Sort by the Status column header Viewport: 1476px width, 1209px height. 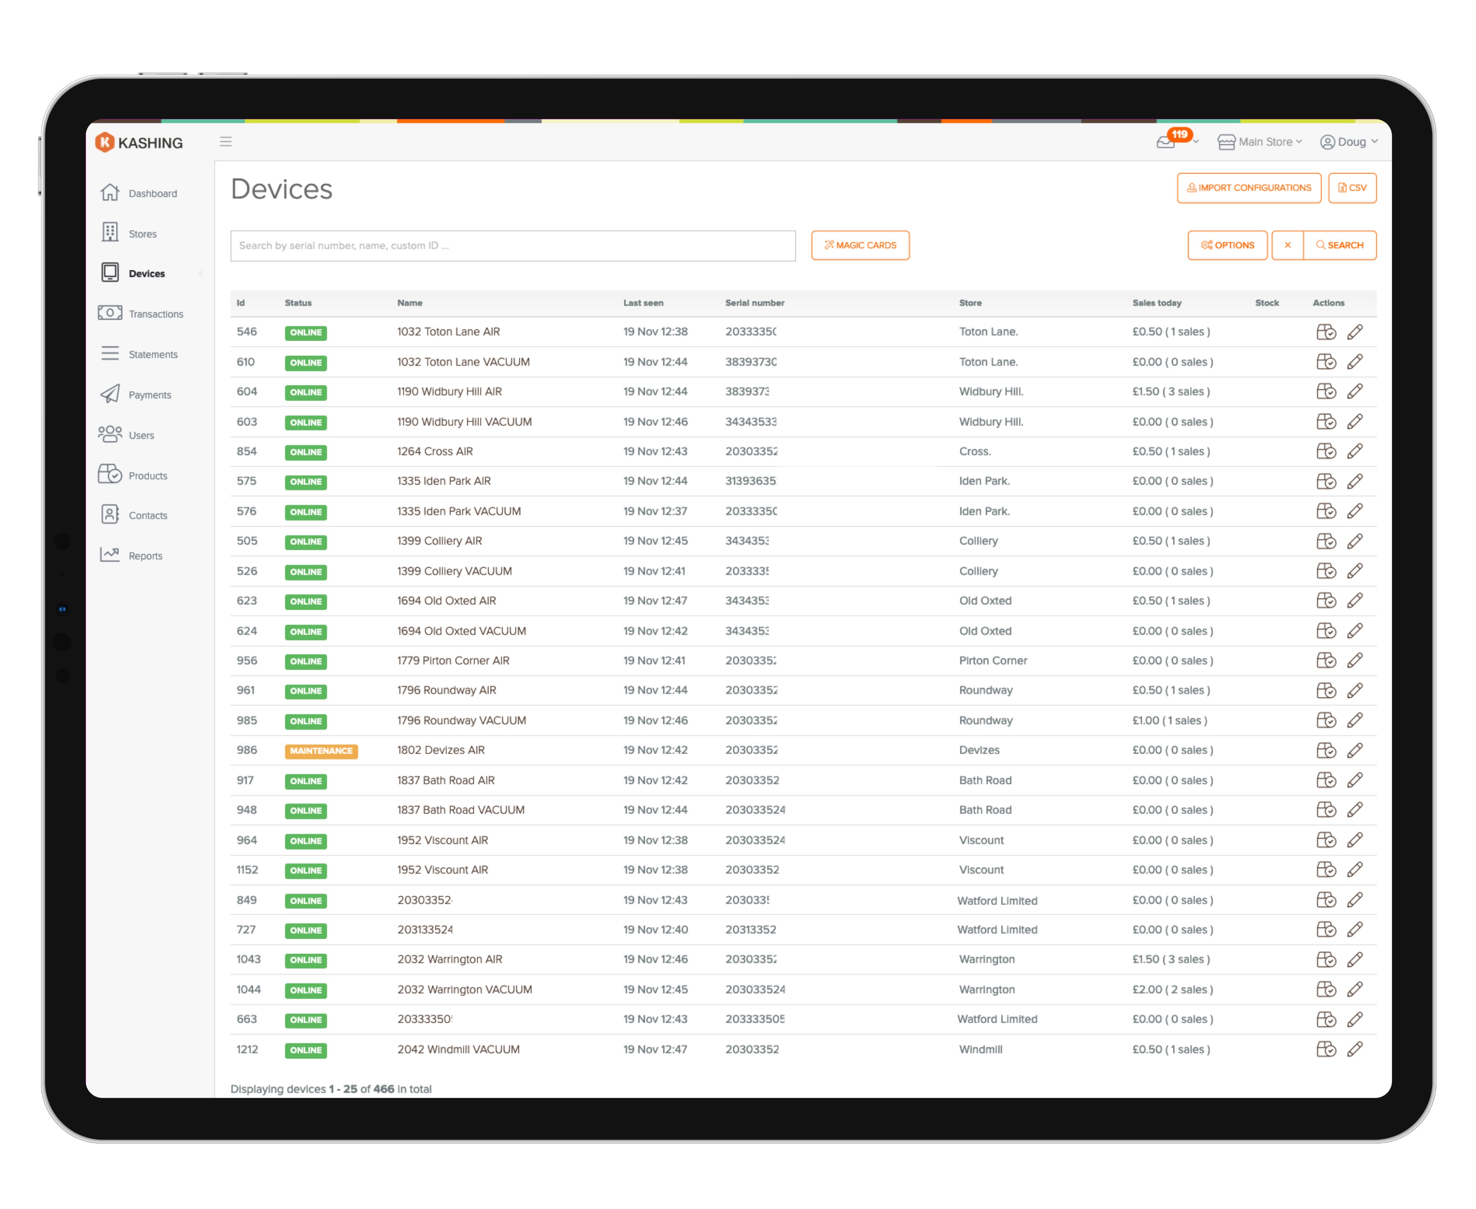coord(298,303)
